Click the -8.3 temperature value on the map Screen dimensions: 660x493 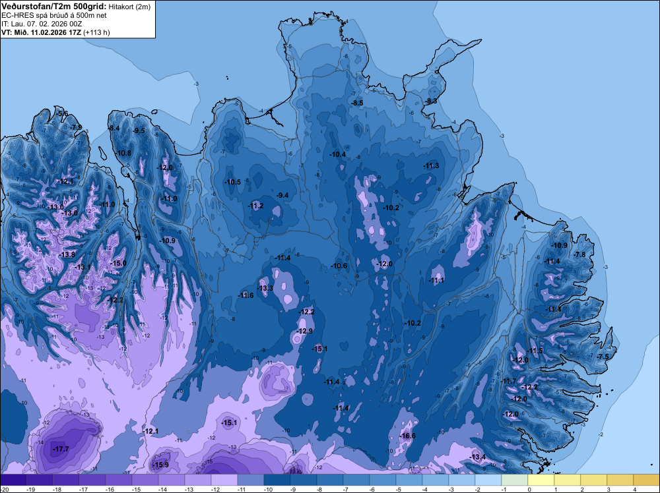pyautogui.click(x=432, y=101)
